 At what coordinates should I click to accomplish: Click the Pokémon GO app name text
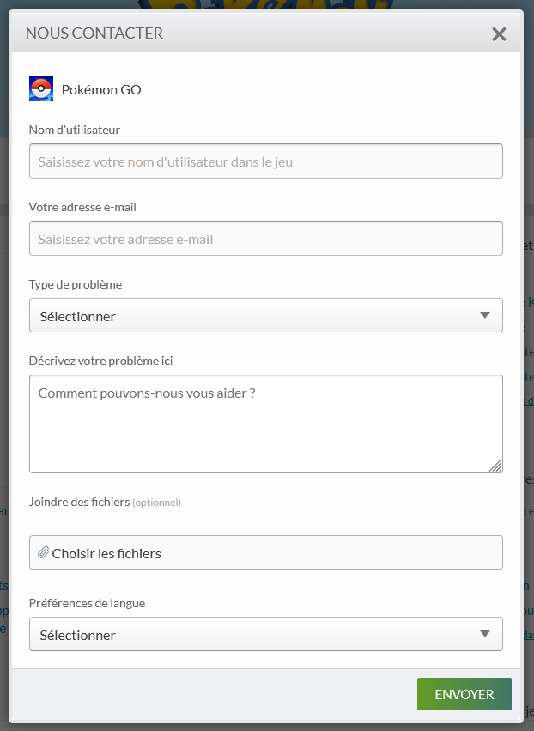[101, 89]
